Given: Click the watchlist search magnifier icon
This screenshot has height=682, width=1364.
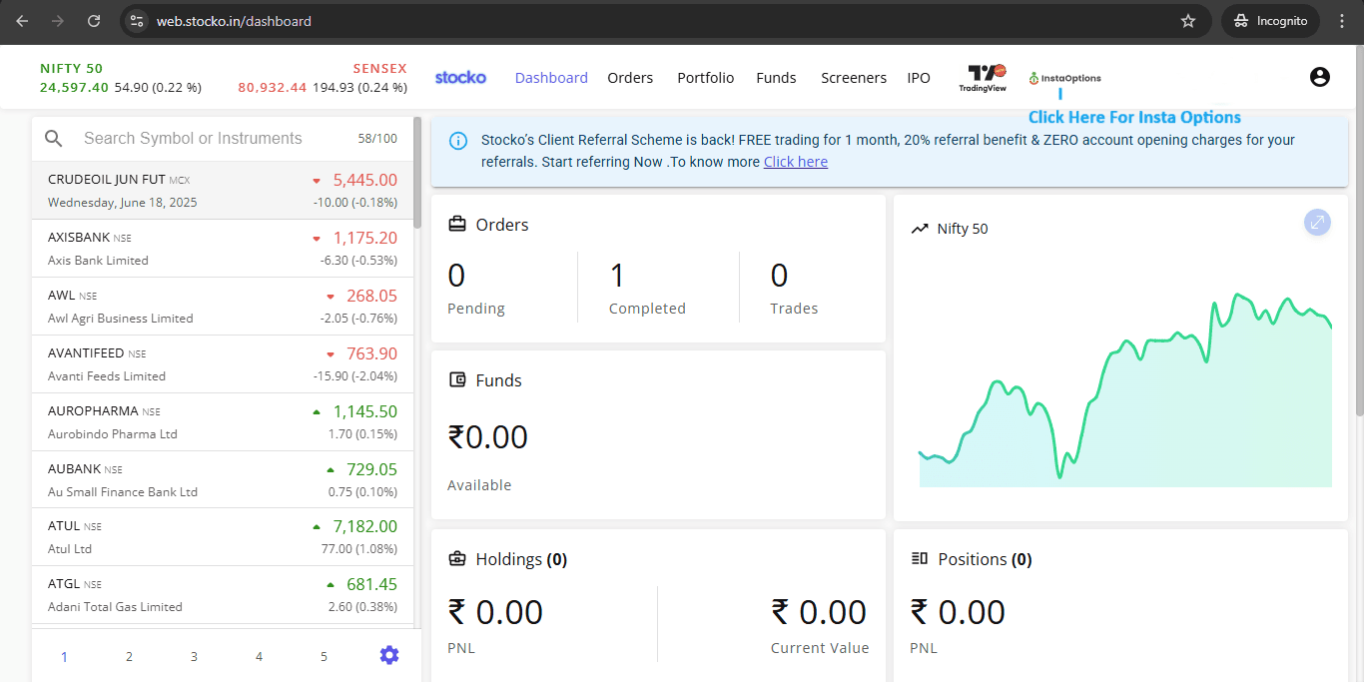Looking at the screenshot, I should 54,139.
